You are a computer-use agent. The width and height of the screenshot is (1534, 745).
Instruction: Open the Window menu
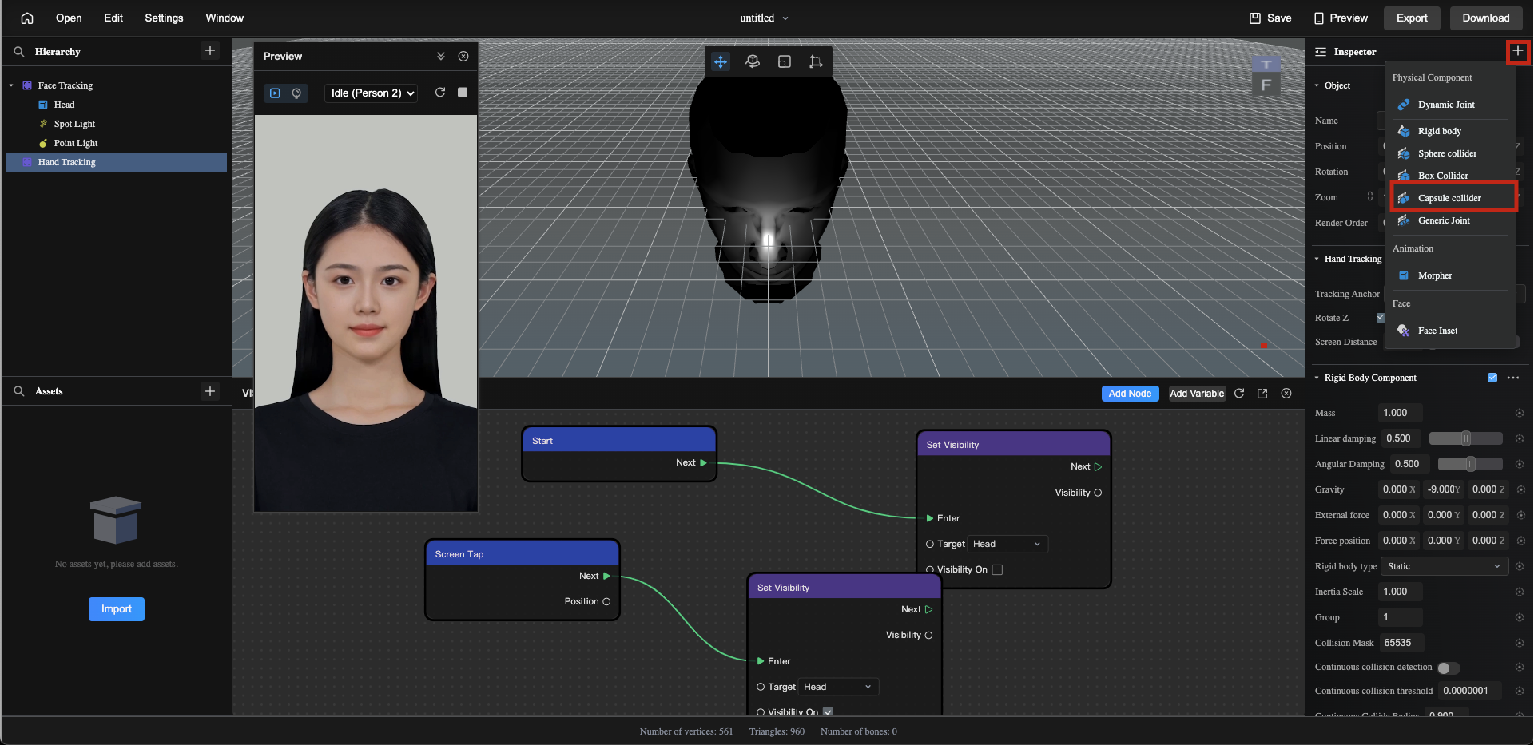point(225,18)
